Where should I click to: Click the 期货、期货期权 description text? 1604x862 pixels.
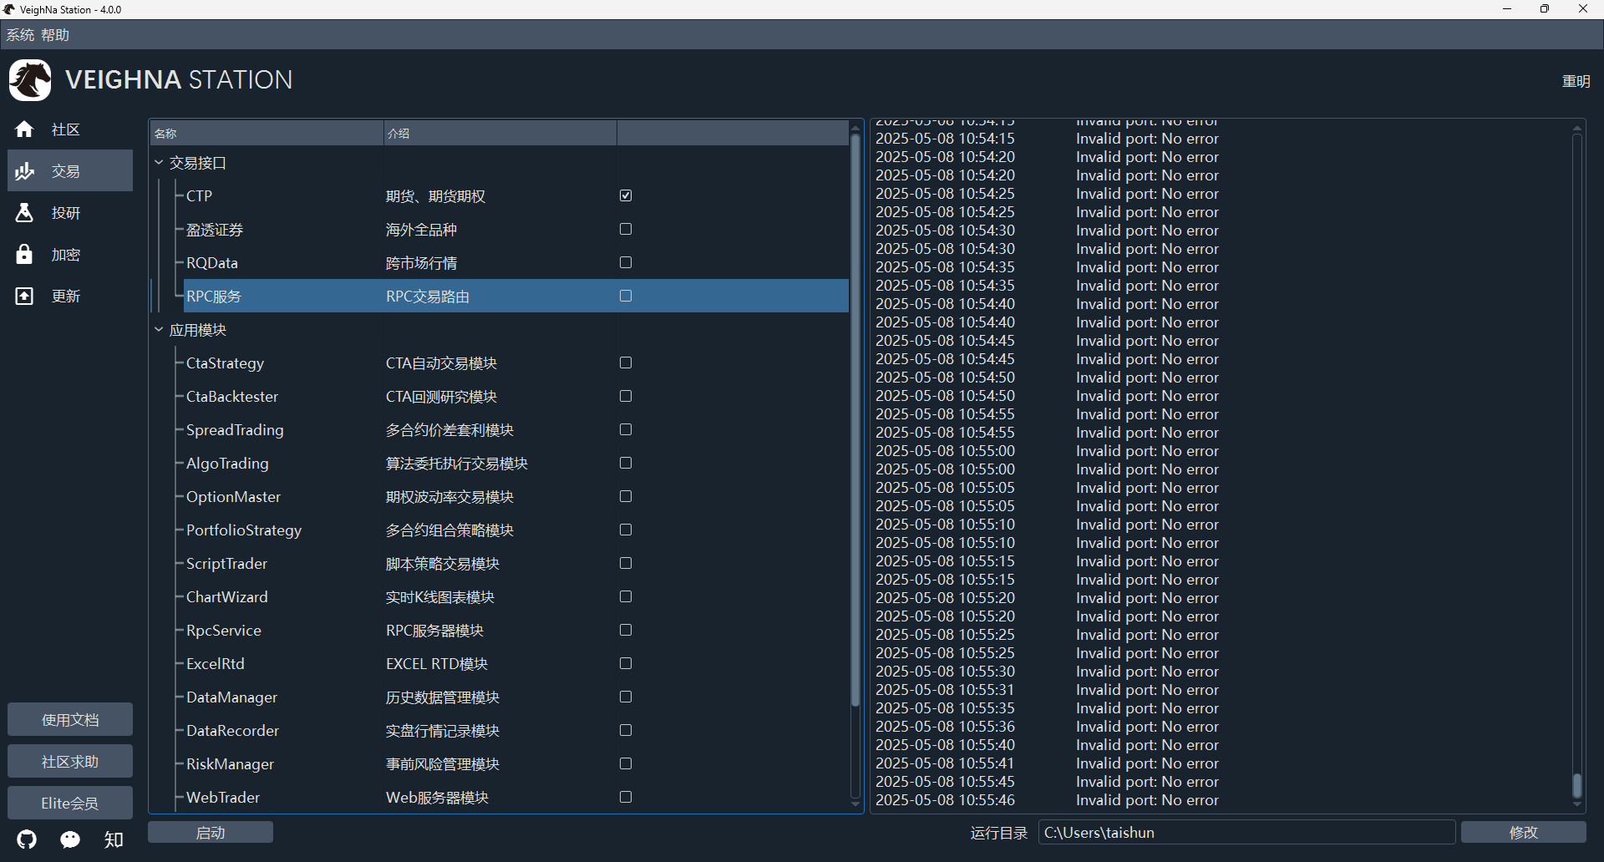coord(435,196)
